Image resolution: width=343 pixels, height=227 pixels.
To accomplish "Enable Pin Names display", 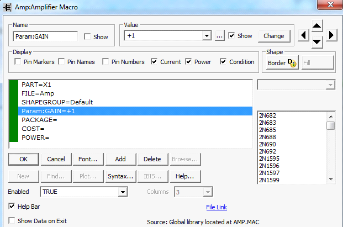I will pos(61,62).
